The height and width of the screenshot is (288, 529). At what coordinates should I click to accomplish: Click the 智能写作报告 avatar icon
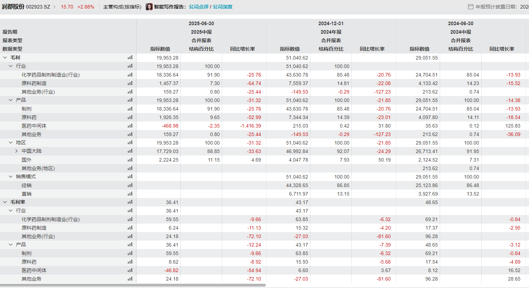tap(149, 7)
